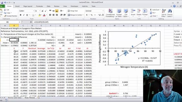
Task: Open the Developer tab
Action: 75,6
